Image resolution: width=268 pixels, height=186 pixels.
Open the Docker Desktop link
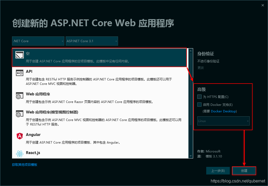(224, 111)
